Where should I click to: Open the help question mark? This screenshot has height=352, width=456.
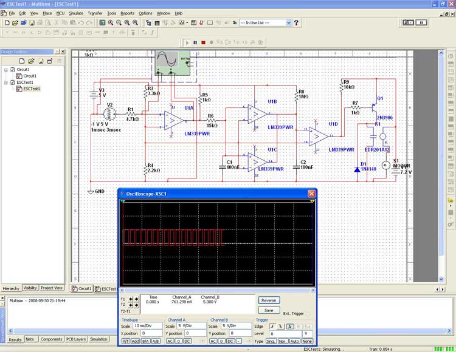click(x=296, y=22)
